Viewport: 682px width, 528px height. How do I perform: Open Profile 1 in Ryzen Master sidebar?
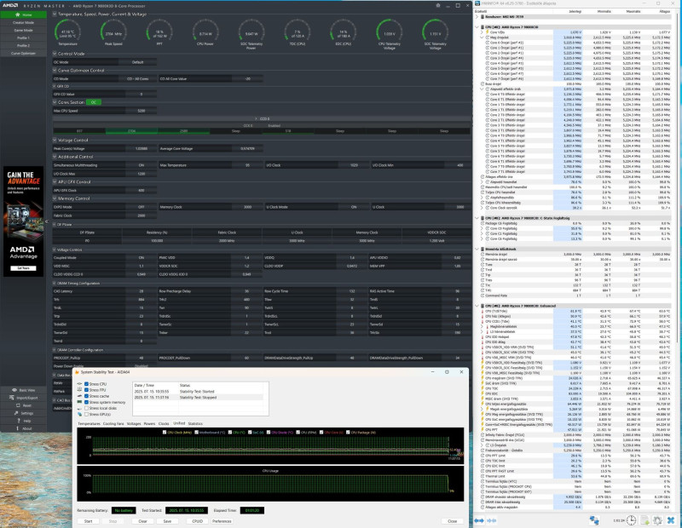[24, 37]
